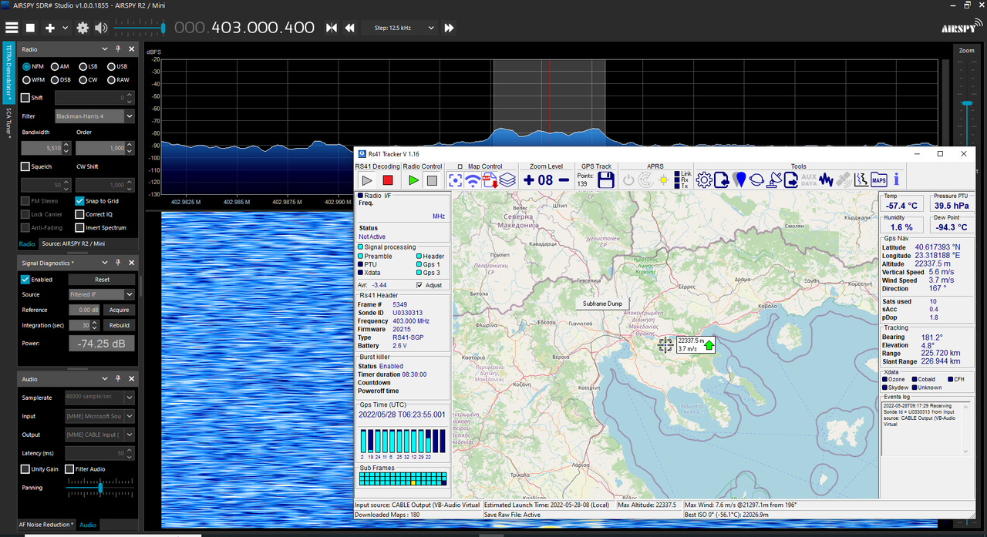Select RAW demodulation mode
The image size is (987, 537).
[118, 80]
